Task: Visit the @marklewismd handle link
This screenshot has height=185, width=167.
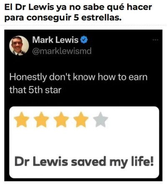Action: [62, 51]
